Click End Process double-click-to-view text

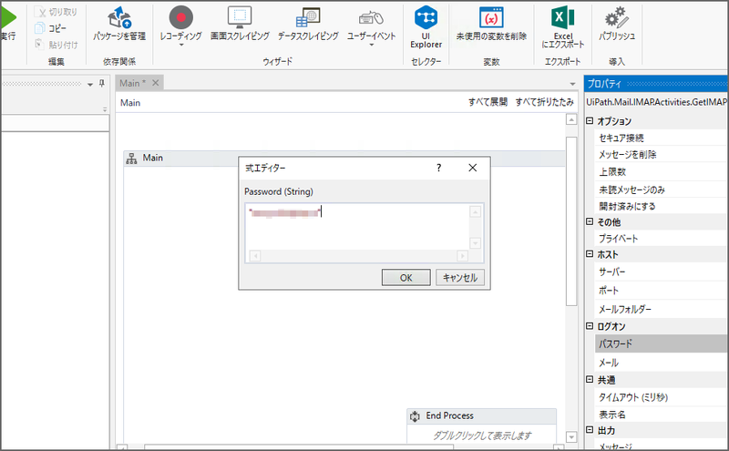(x=482, y=436)
